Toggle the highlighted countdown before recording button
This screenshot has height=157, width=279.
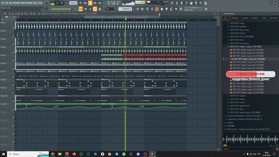[x=90, y=3]
